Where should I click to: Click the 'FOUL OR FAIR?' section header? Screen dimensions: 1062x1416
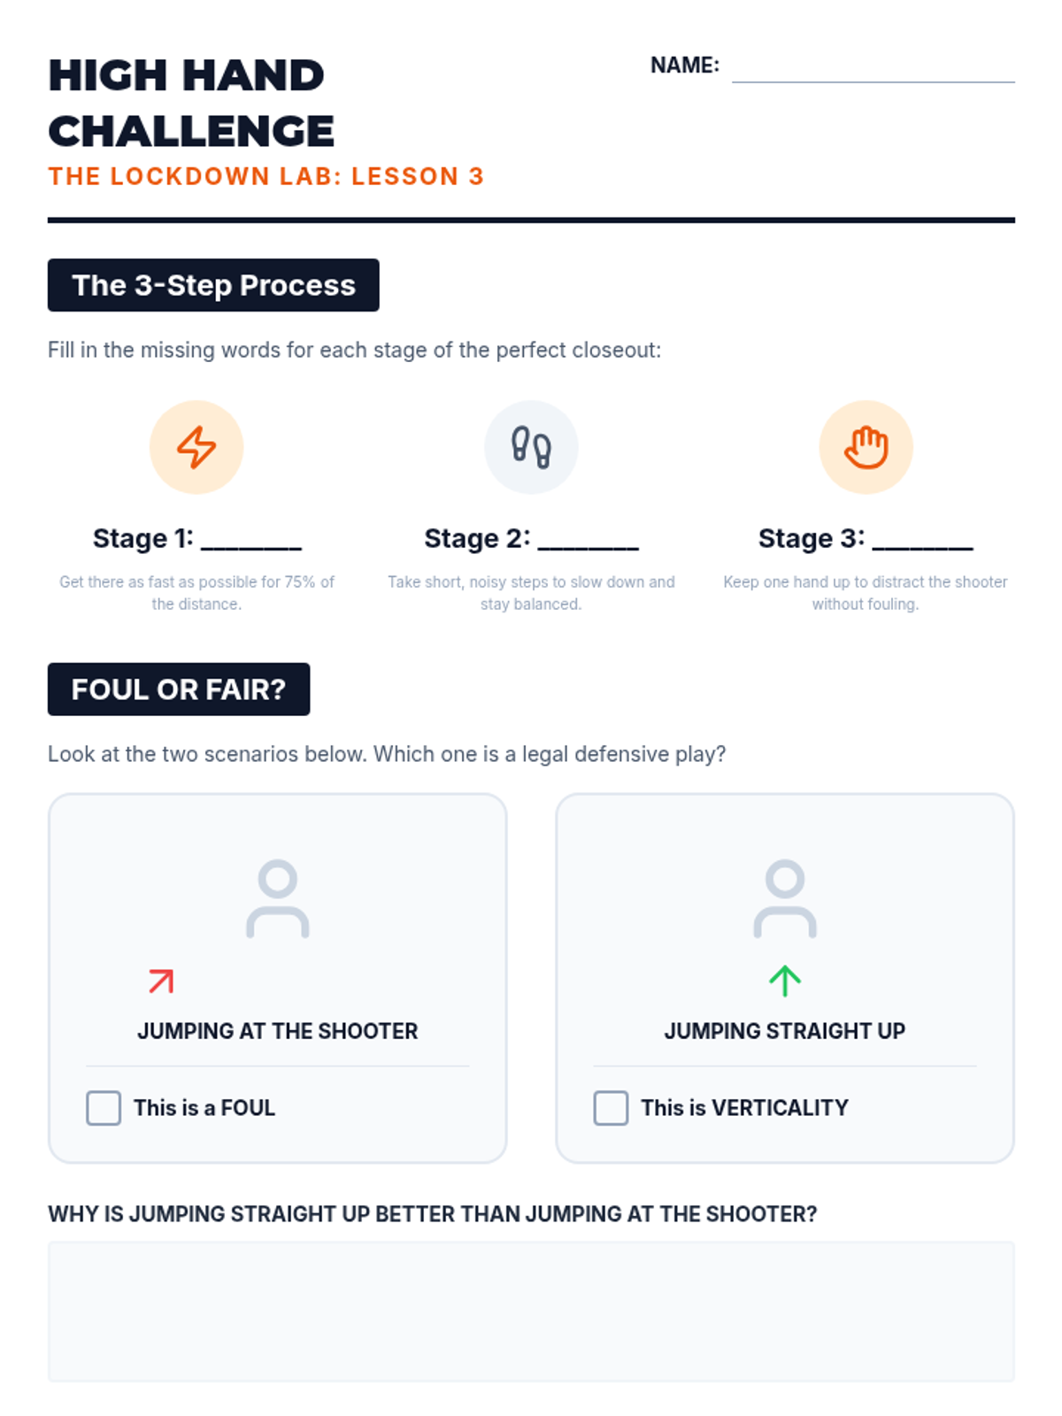click(x=179, y=689)
